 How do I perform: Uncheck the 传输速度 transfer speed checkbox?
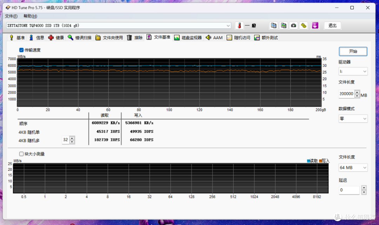coord(21,50)
